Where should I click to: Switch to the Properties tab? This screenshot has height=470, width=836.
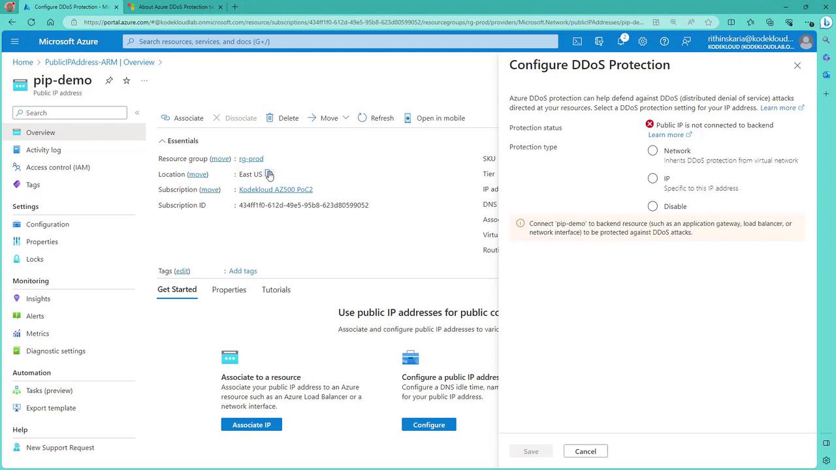point(229,290)
